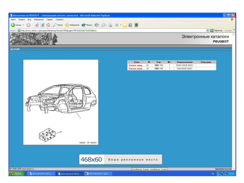Click the Код column header

tap(159, 62)
